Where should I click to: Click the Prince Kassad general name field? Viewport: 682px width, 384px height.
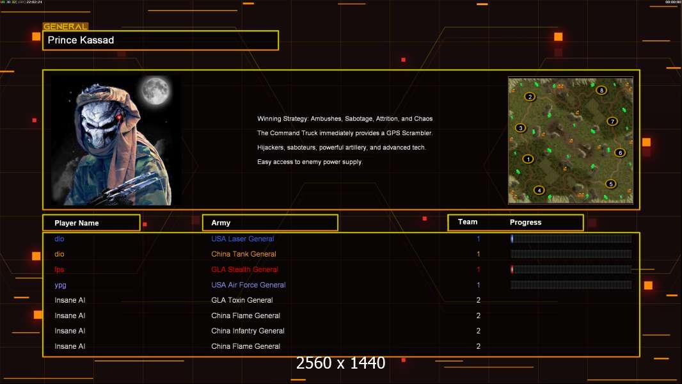pos(161,40)
